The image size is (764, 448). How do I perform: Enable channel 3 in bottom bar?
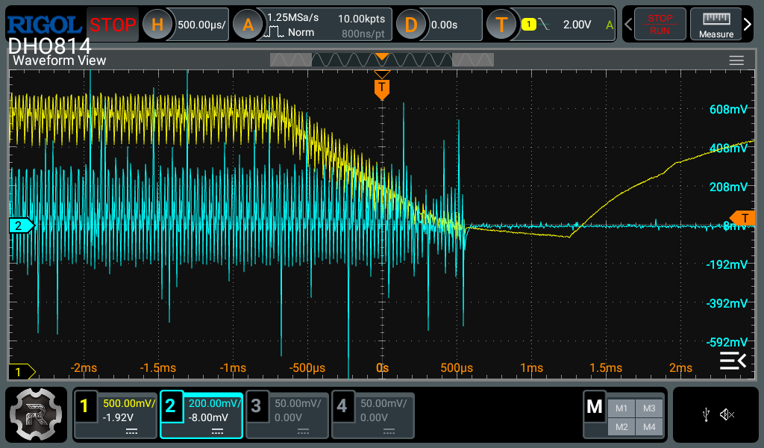pyautogui.click(x=287, y=414)
